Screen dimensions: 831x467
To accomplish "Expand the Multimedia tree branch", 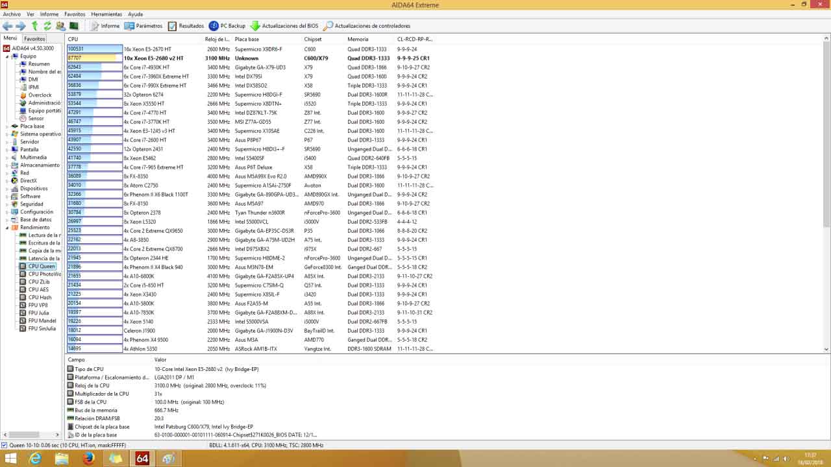I will [8, 158].
